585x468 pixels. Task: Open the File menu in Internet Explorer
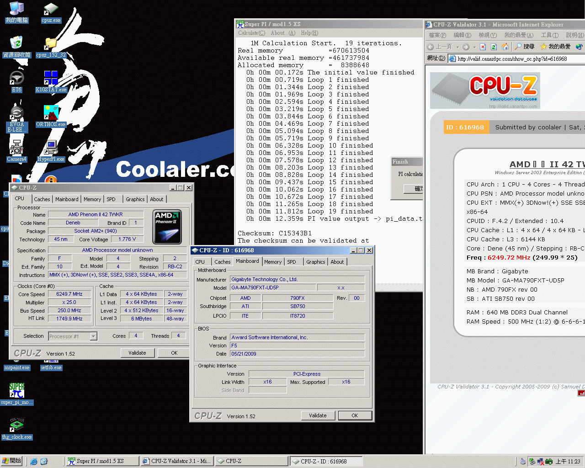tap(437, 35)
